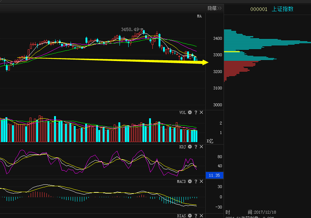The image size is (311, 218).
Task: Click the 000001 stock code
Action: pyautogui.click(x=259, y=9)
